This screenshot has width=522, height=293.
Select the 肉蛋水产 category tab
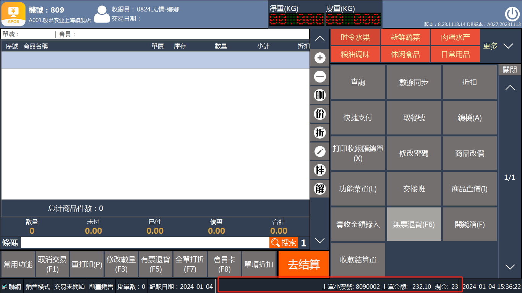456,37
